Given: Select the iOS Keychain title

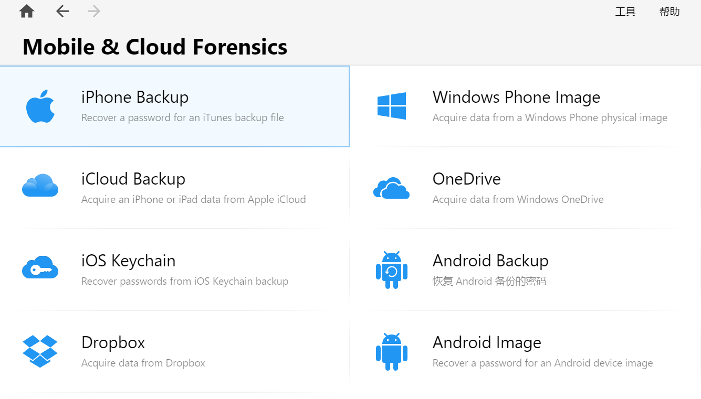Looking at the screenshot, I should click(128, 261).
